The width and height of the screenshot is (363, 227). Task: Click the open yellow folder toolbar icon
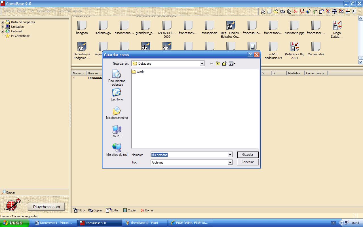pyautogui.click(x=276, y=11)
